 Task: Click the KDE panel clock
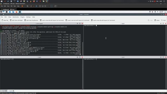pyautogui.click(x=161, y=12)
